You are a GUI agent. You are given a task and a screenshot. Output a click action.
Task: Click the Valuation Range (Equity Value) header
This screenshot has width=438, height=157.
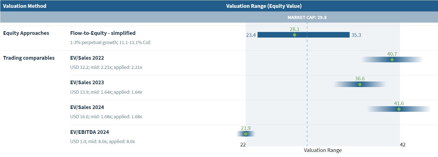[264, 6]
